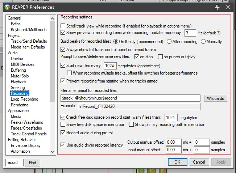This screenshot has width=236, height=173.
Task: Click the filename format text field
Action: pos(131,98)
